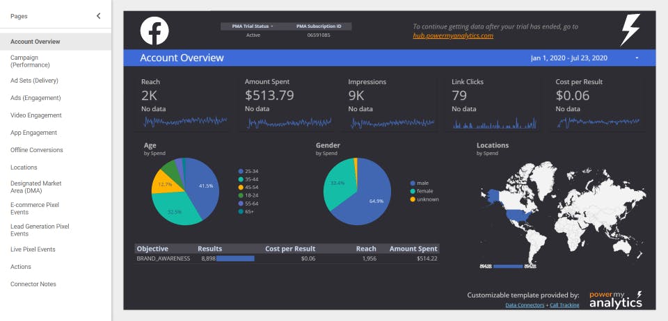Screen dimensions: 668x321
Task: Open the date range dropdown arrow
Action: pos(637,58)
